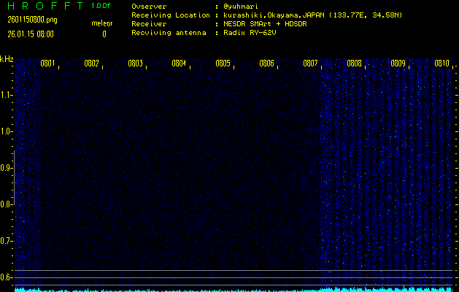Click the 0810 time marker
The width and height of the screenshot is (459, 292).
(441, 64)
